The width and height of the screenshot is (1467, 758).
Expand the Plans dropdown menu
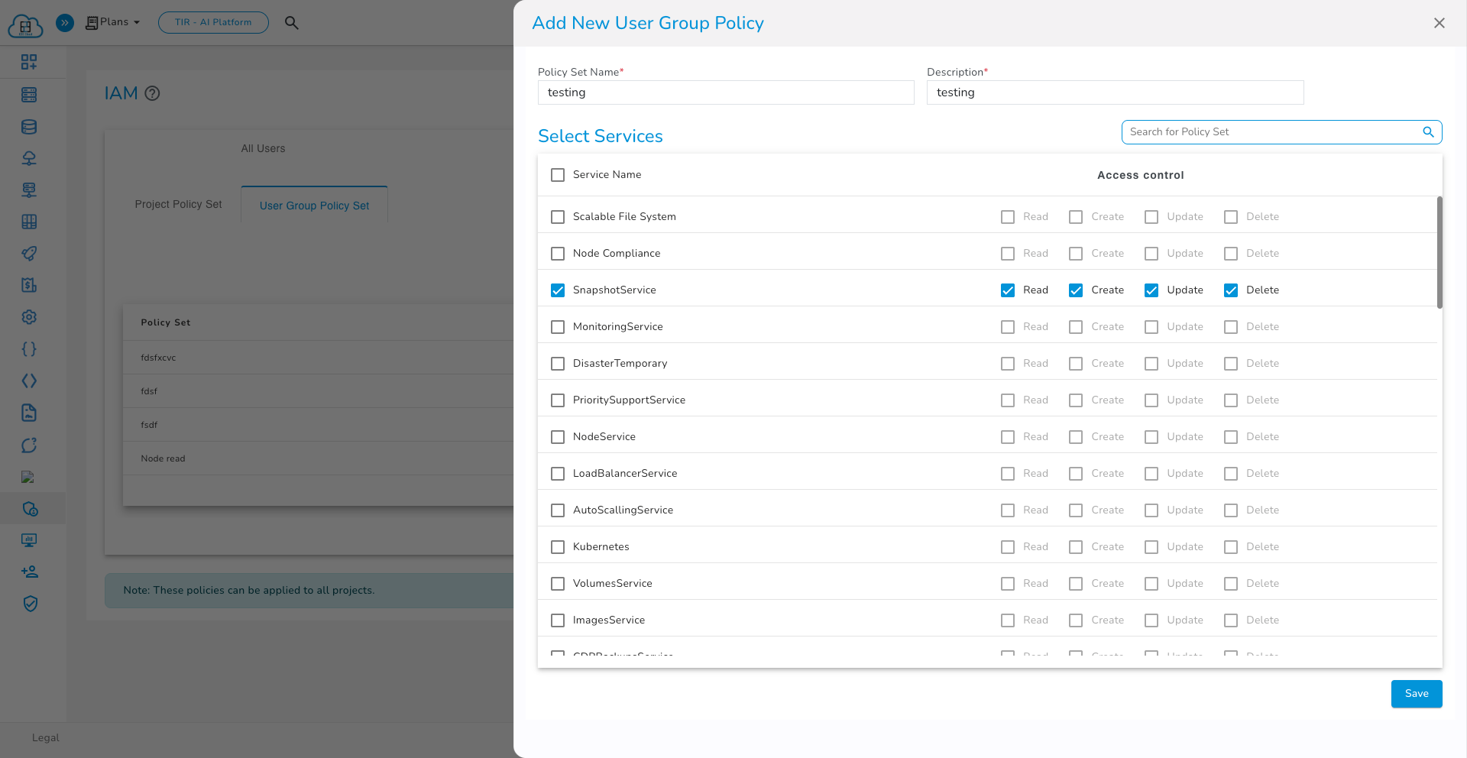pyautogui.click(x=113, y=22)
